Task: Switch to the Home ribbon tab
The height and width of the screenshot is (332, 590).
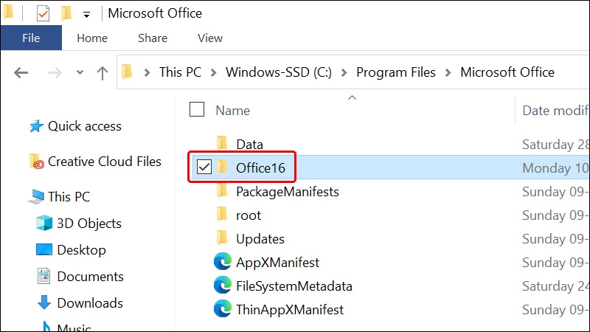Action: [x=92, y=38]
